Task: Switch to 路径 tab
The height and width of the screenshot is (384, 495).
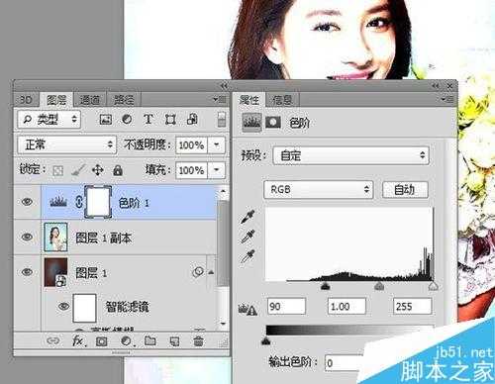Action: 124,100
